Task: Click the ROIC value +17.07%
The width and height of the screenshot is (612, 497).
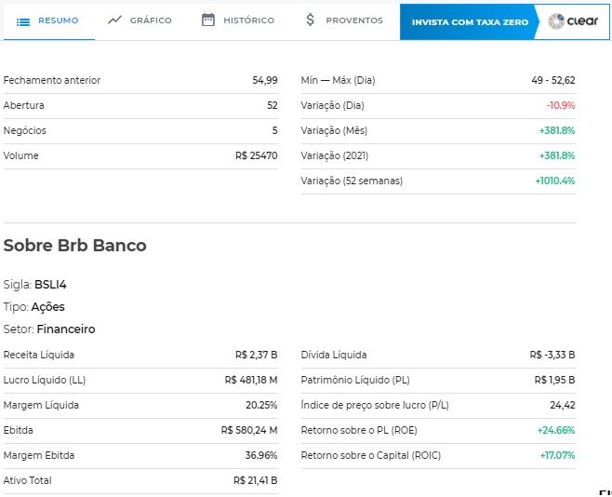Action: point(557,455)
